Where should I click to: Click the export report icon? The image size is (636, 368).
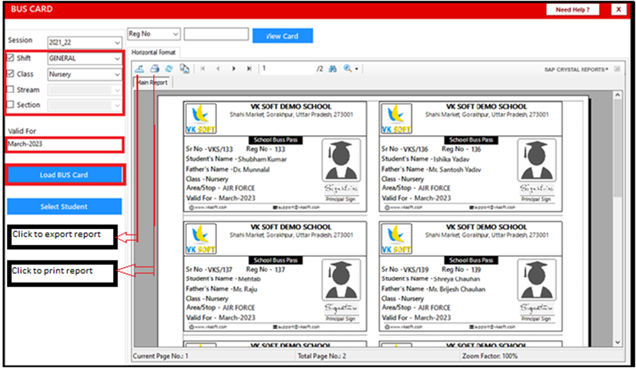[139, 68]
